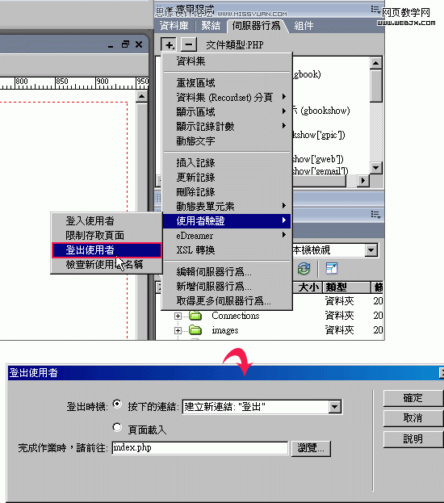The height and width of the screenshot is (503, 444).
Task: Choose 登入使用者 from the submenu
Action: (107, 220)
